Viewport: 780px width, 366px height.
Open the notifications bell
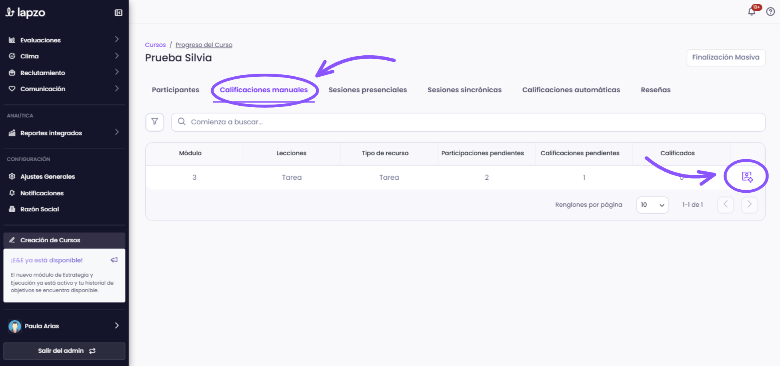(751, 11)
